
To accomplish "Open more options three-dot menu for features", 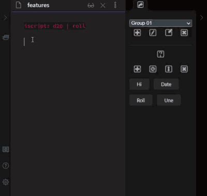I will point(115,5).
